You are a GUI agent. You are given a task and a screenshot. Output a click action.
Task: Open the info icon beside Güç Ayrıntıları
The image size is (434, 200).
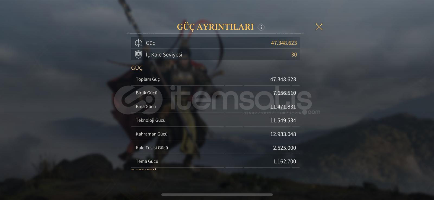tap(261, 27)
